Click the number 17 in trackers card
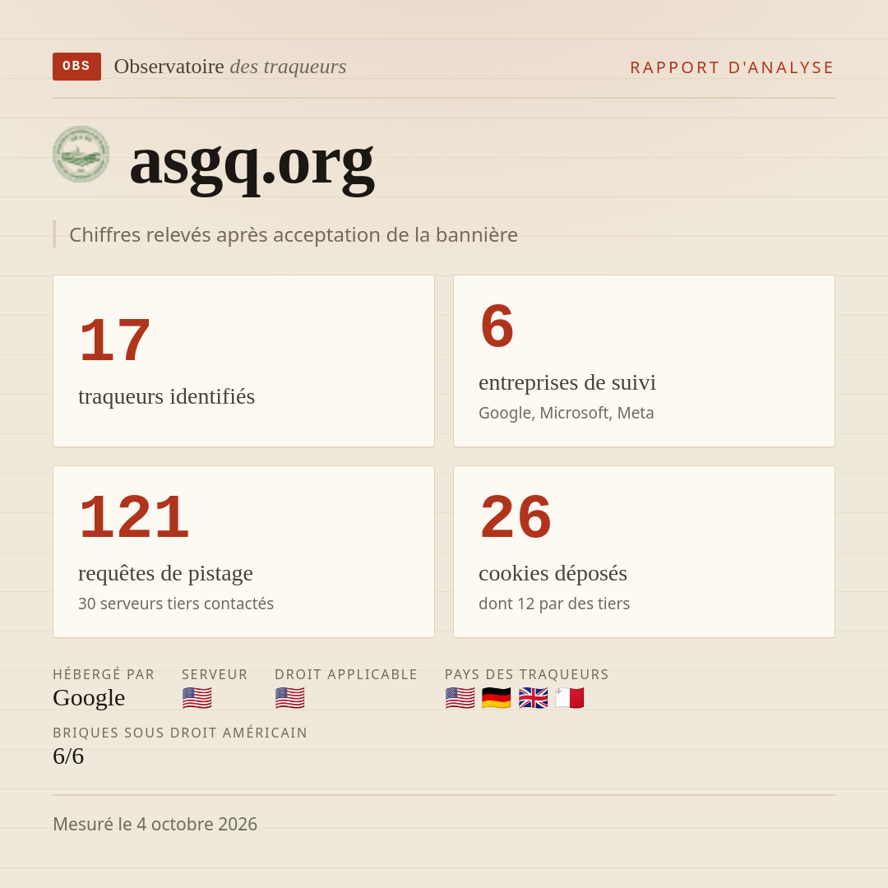Image resolution: width=888 pixels, height=888 pixels. point(115,340)
